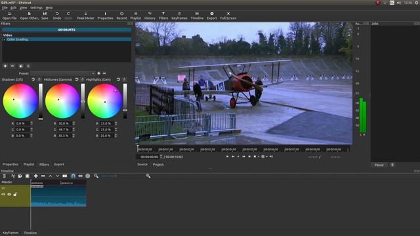Copy the clip in timeline toolbar
The image size is (420, 236).
coord(20,176)
